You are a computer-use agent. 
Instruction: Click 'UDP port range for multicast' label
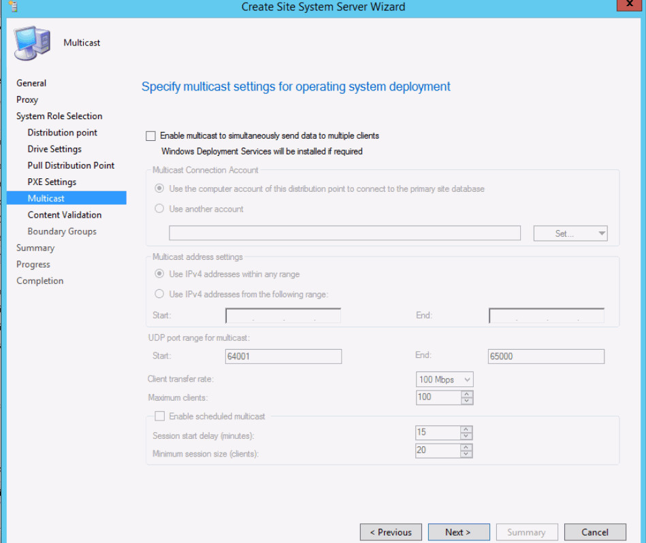(199, 338)
